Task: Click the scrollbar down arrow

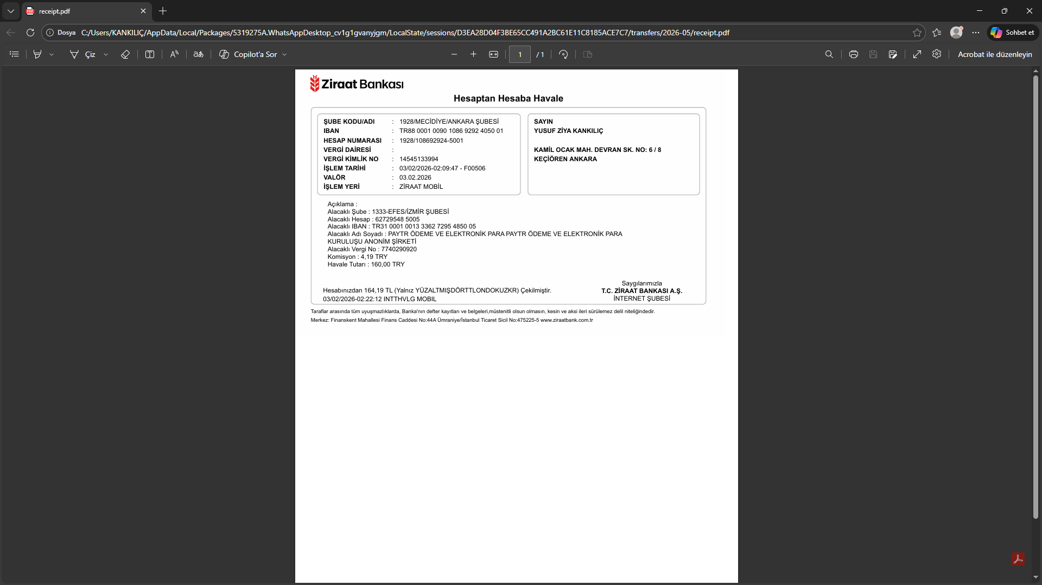Action: tap(1035, 577)
